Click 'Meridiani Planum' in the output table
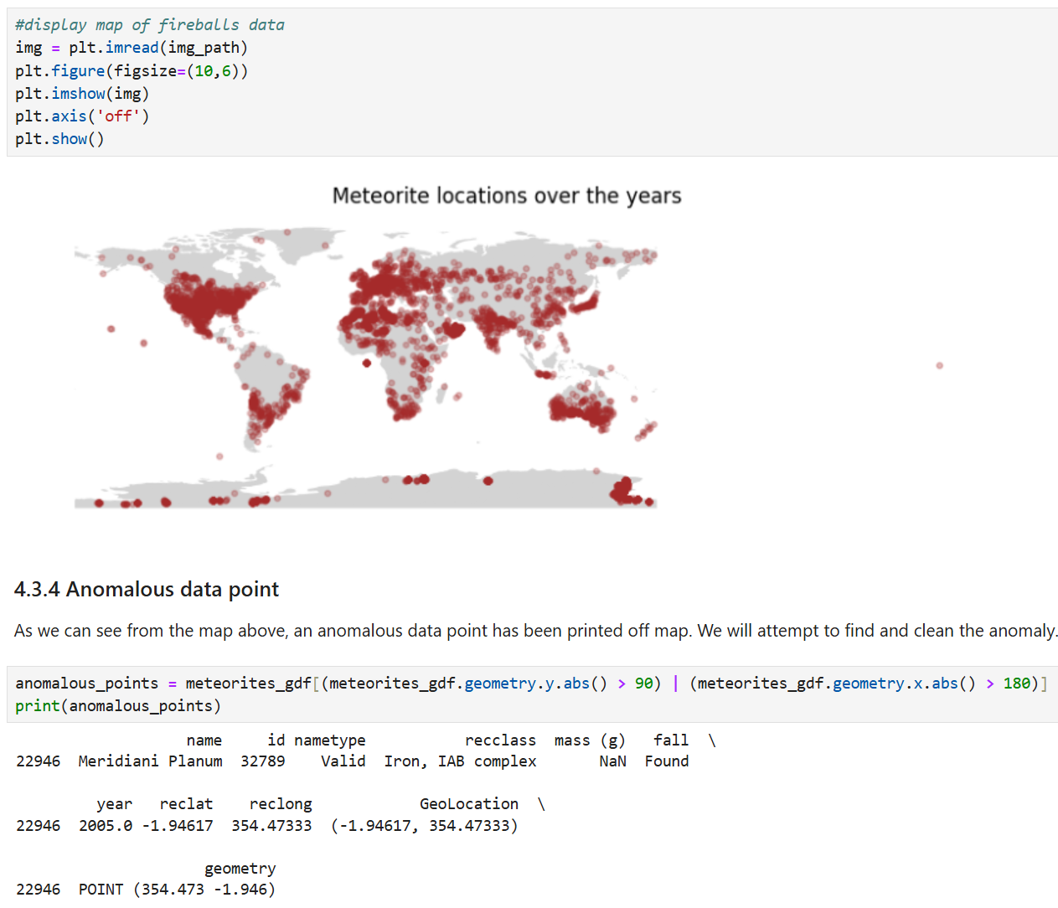 click(151, 761)
